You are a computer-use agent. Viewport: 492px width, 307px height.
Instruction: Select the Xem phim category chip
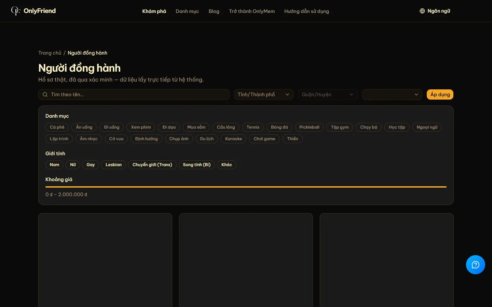click(141, 127)
